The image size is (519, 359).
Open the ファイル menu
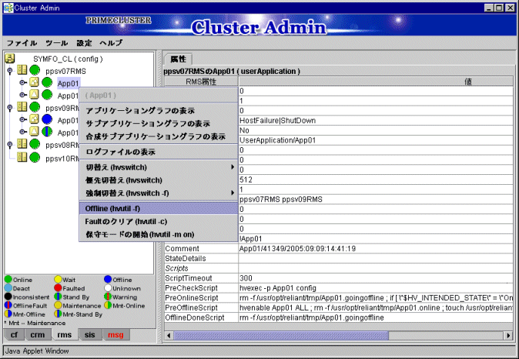click(x=22, y=43)
